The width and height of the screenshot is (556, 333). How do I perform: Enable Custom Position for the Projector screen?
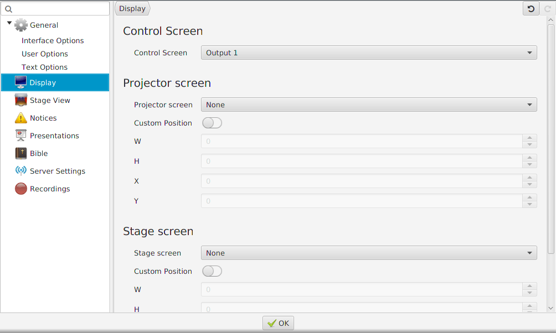click(212, 123)
